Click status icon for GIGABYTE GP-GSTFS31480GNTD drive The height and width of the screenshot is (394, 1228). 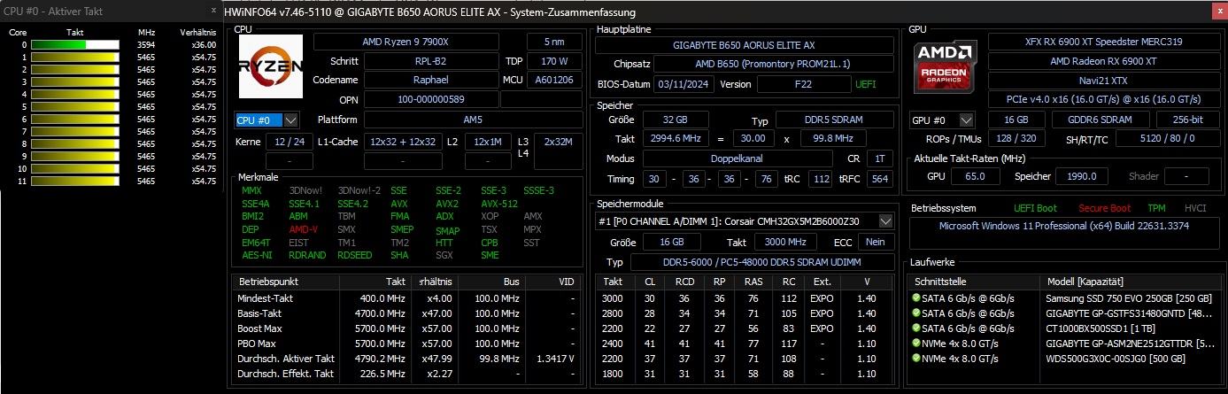(916, 313)
